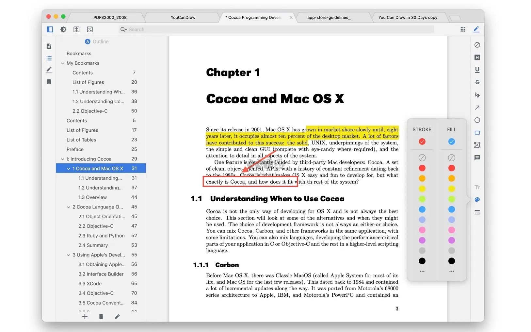Screen dimensions: 531x332
Task: Toggle the sidebar visibility
Action: (50, 29)
